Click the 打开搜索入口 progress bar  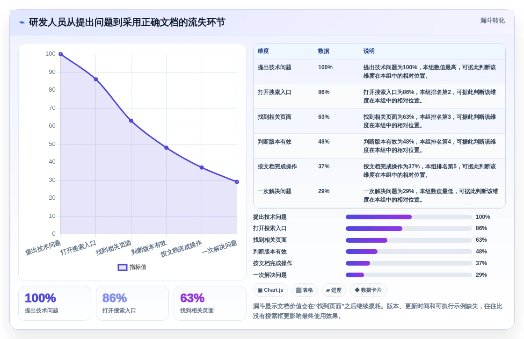point(409,229)
